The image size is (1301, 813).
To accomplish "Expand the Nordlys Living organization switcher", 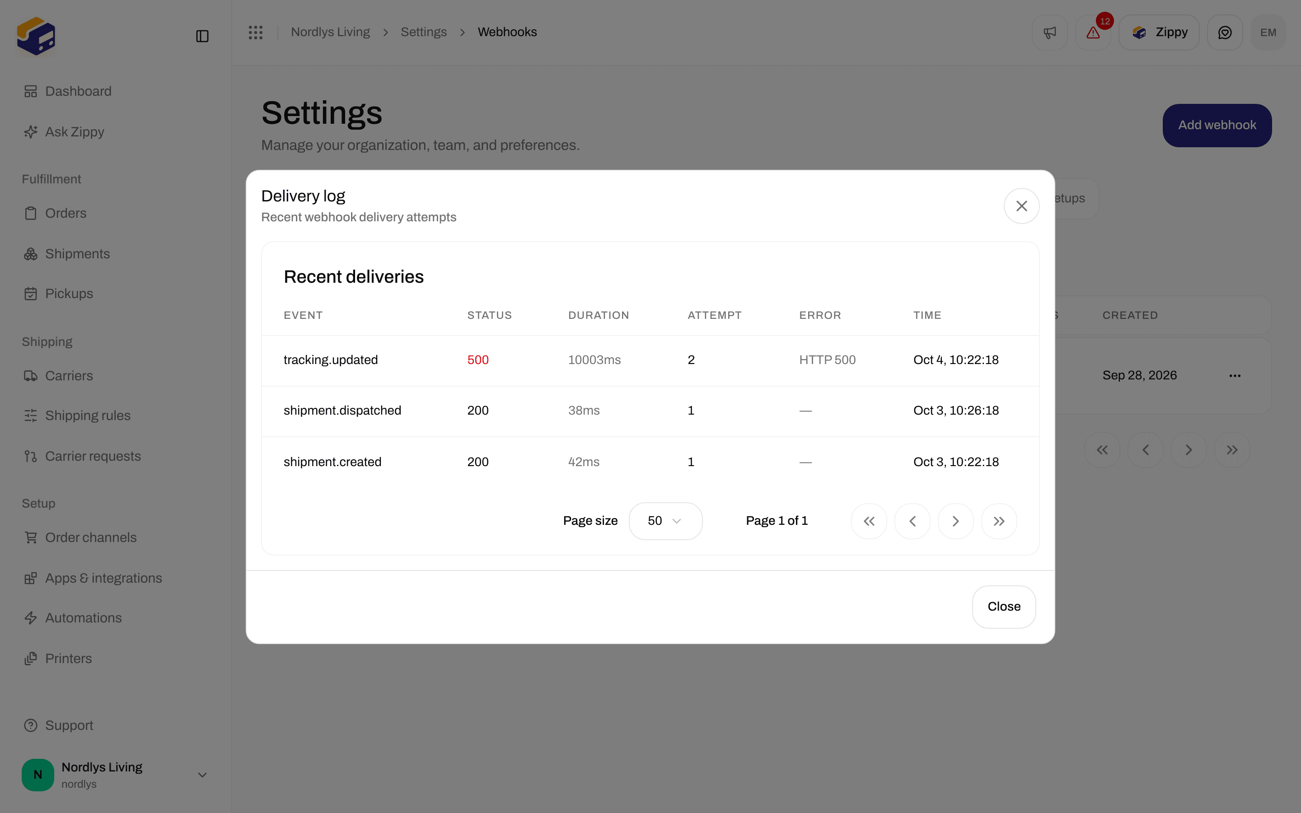I will click(116, 775).
